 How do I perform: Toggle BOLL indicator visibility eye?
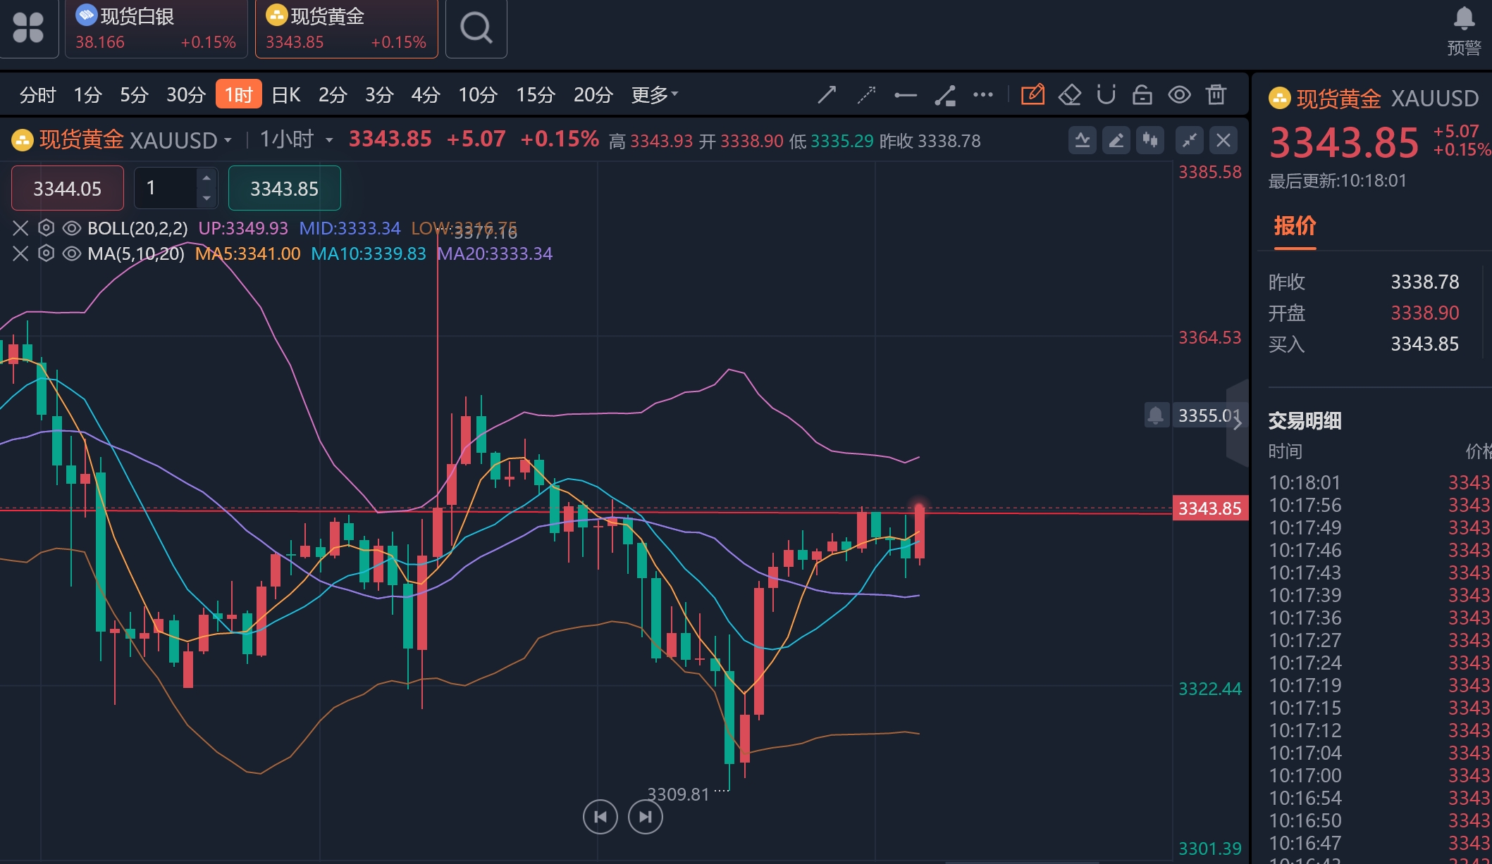[72, 228]
